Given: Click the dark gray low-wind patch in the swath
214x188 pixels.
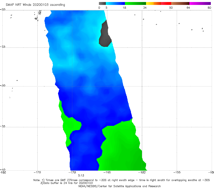Looking at the screenshot, I should tap(105, 36).
